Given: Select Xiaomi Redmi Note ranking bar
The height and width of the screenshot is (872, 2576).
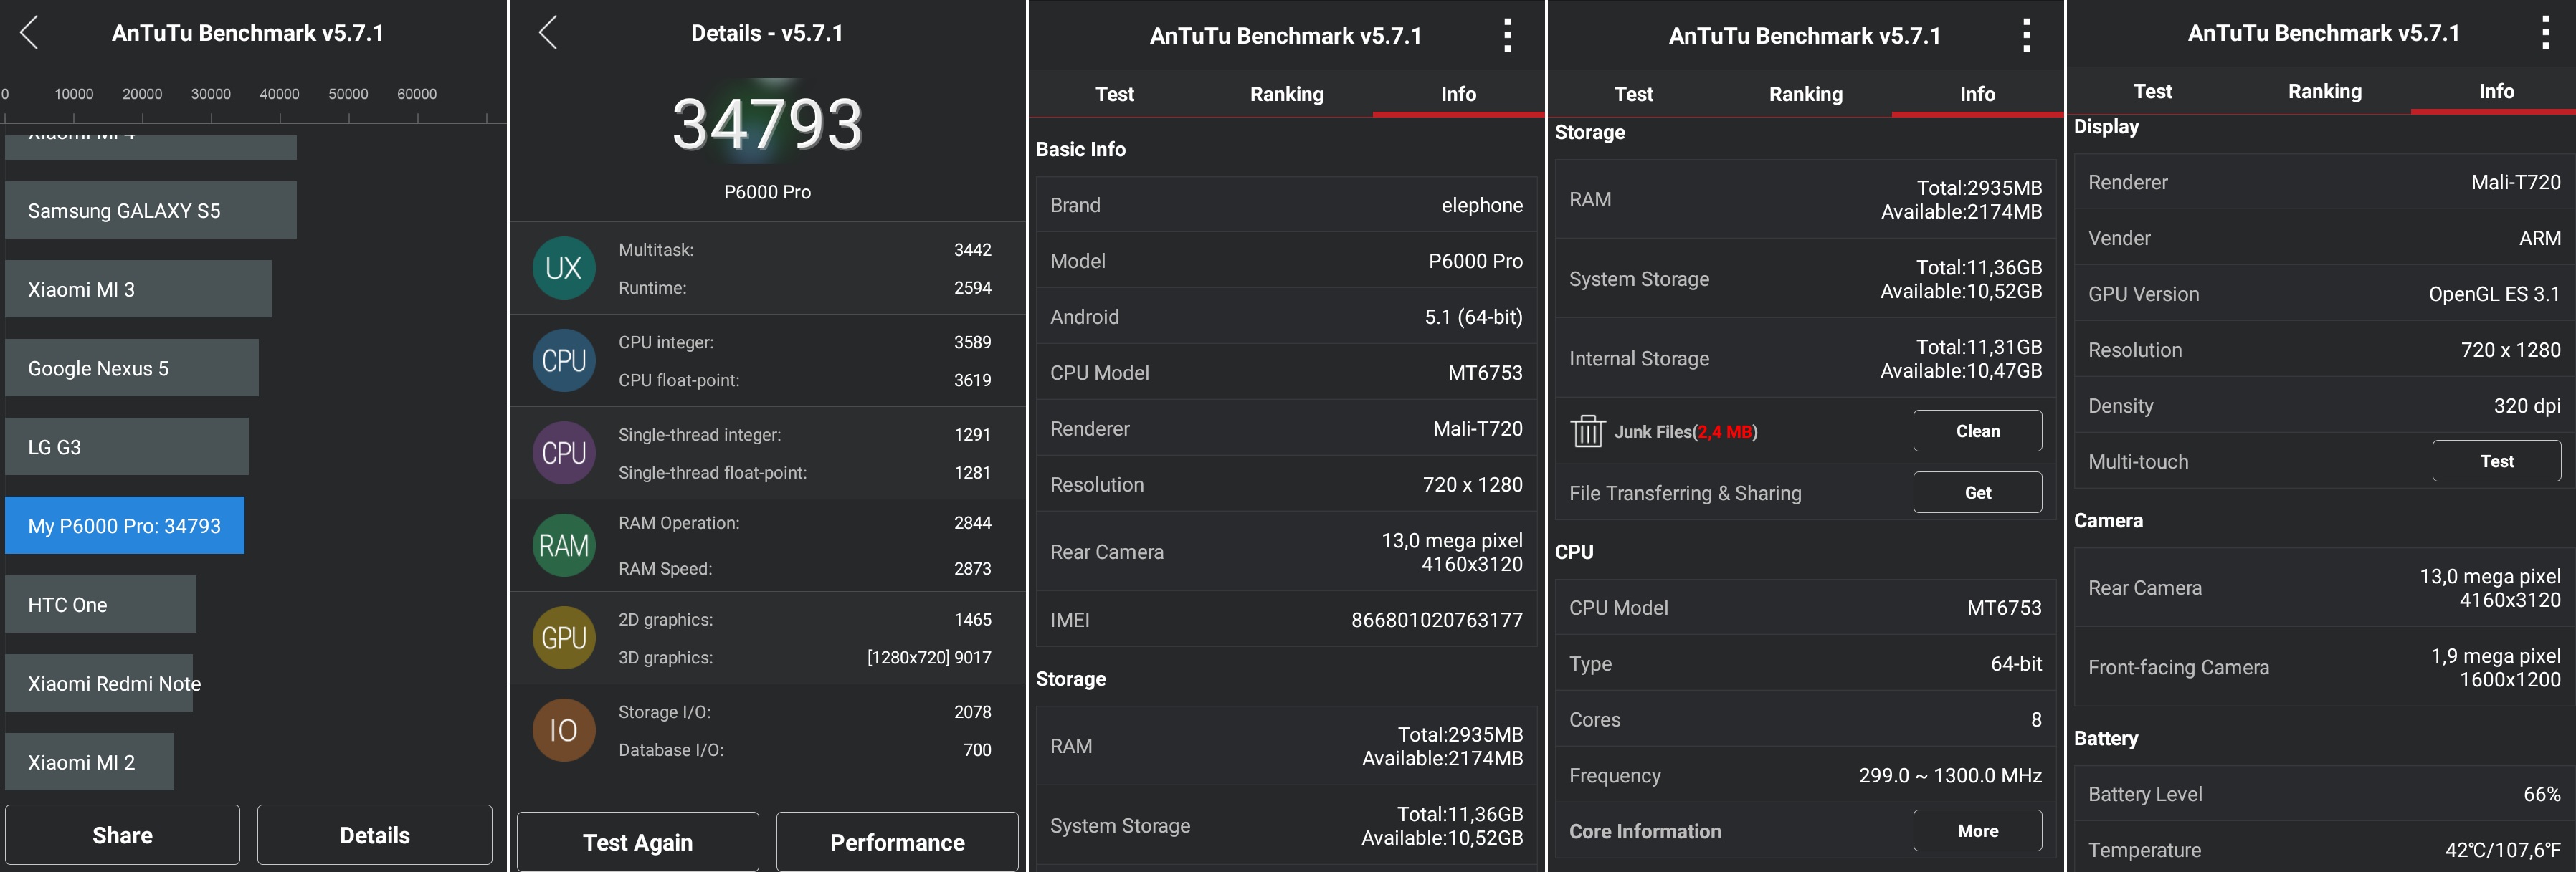Looking at the screenshot, I should [99, 684].
